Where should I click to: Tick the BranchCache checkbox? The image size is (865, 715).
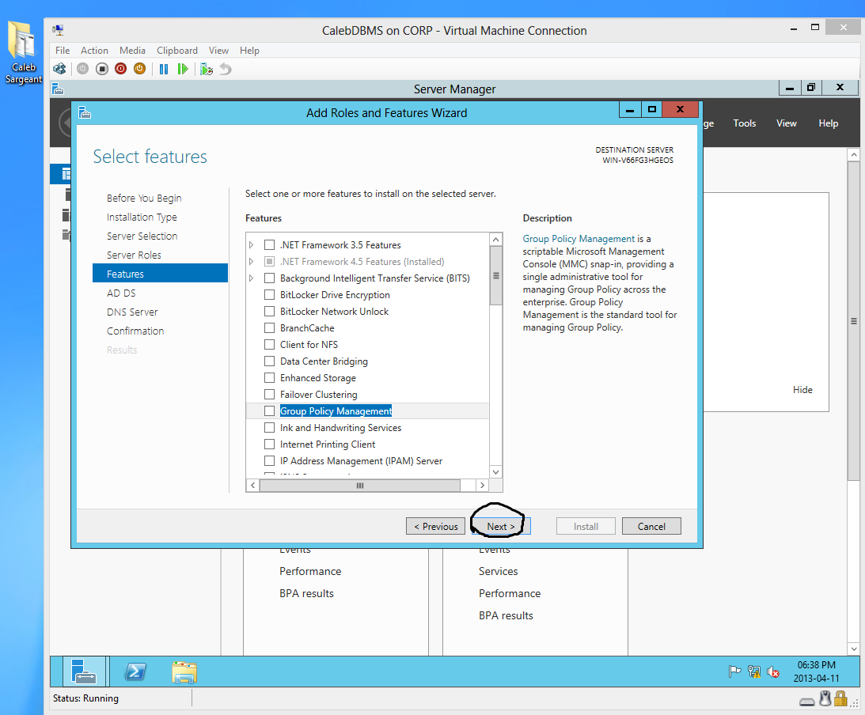click(269, 327)
